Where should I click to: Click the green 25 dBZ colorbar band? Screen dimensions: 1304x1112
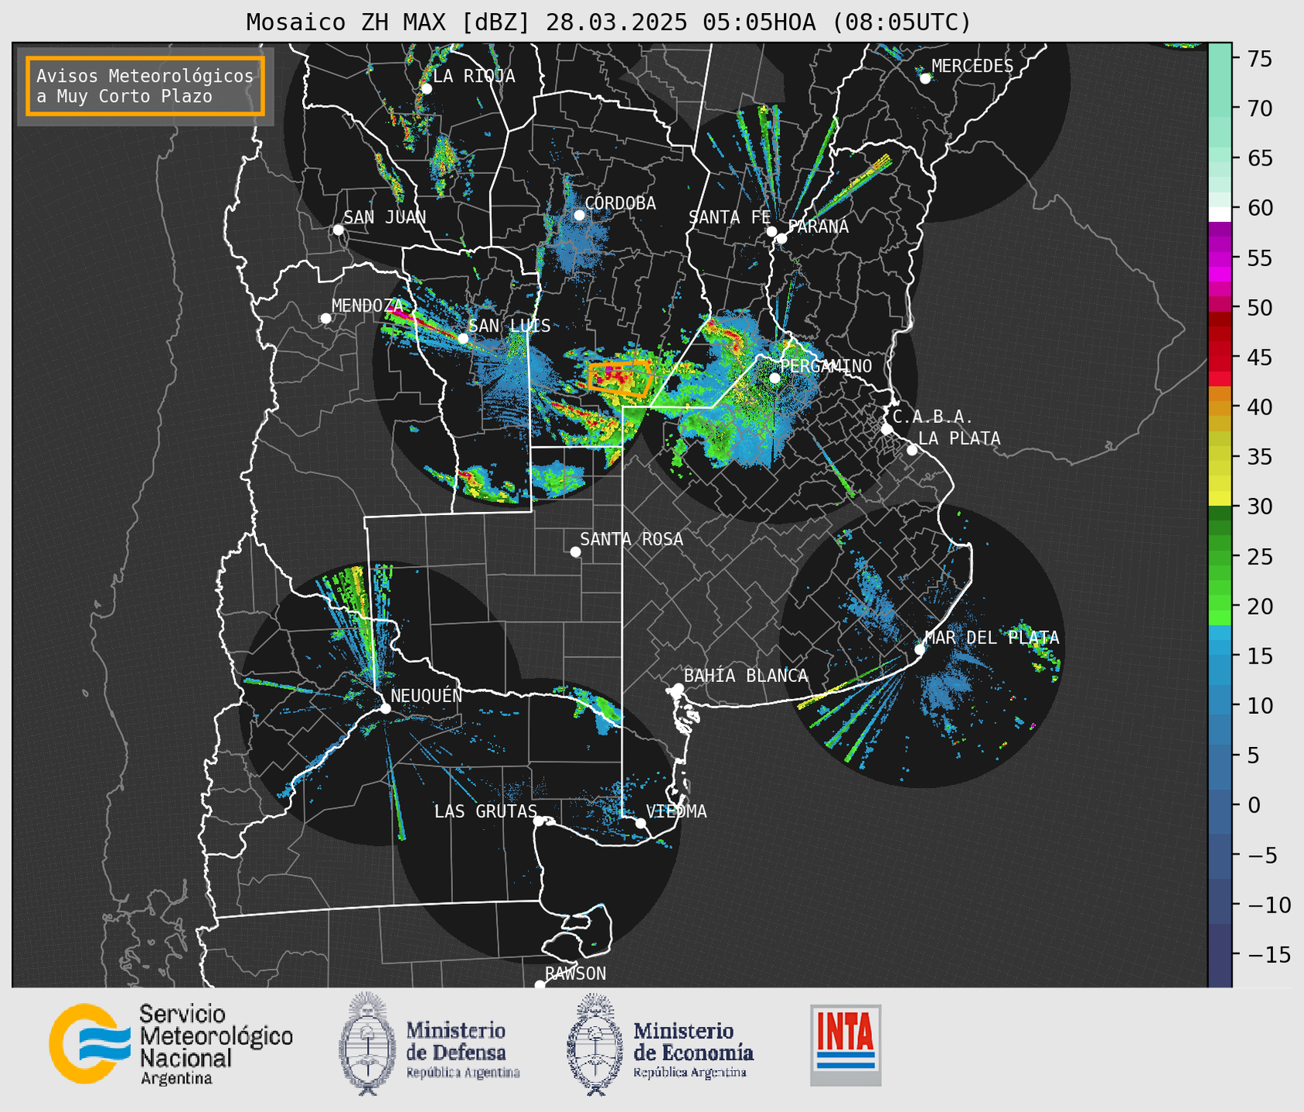coord(1220,557)
